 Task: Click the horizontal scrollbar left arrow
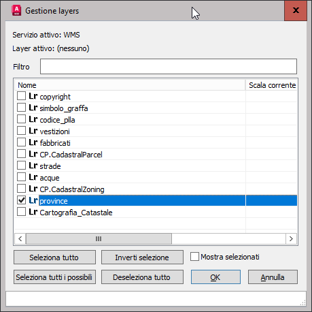point(20,238)
